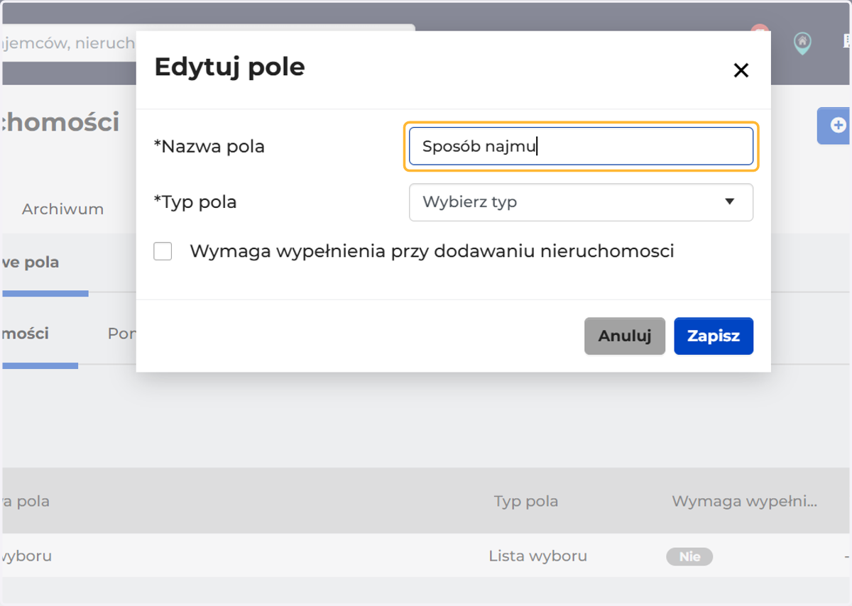This screenshot has height=606, width=852.
Task: Enable Wymaga wypełnienia checkbox
Action: pyautogui.click(x=163, y=251)
